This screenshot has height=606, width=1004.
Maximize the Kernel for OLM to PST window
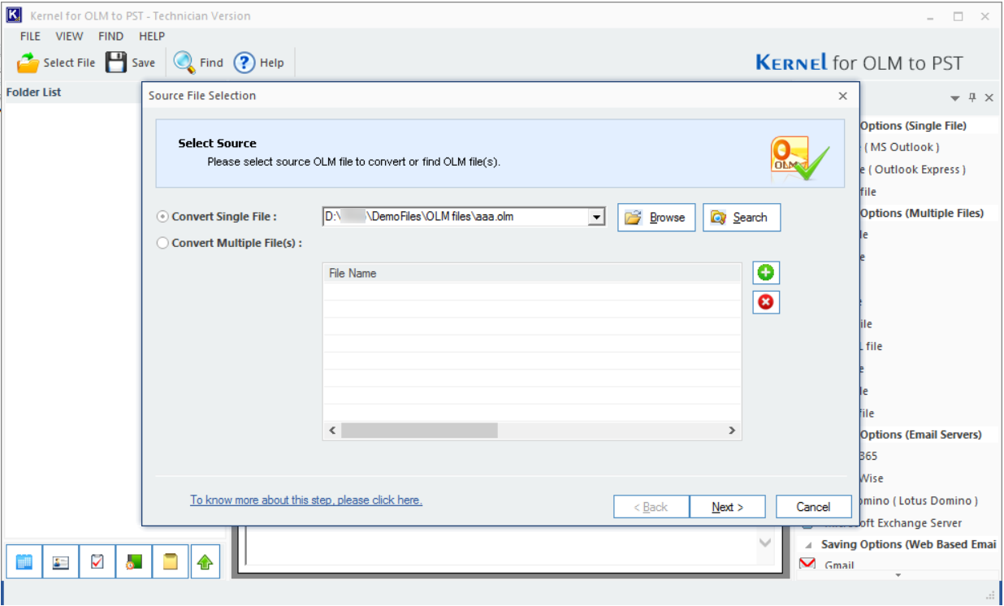(x=959, y=15)
